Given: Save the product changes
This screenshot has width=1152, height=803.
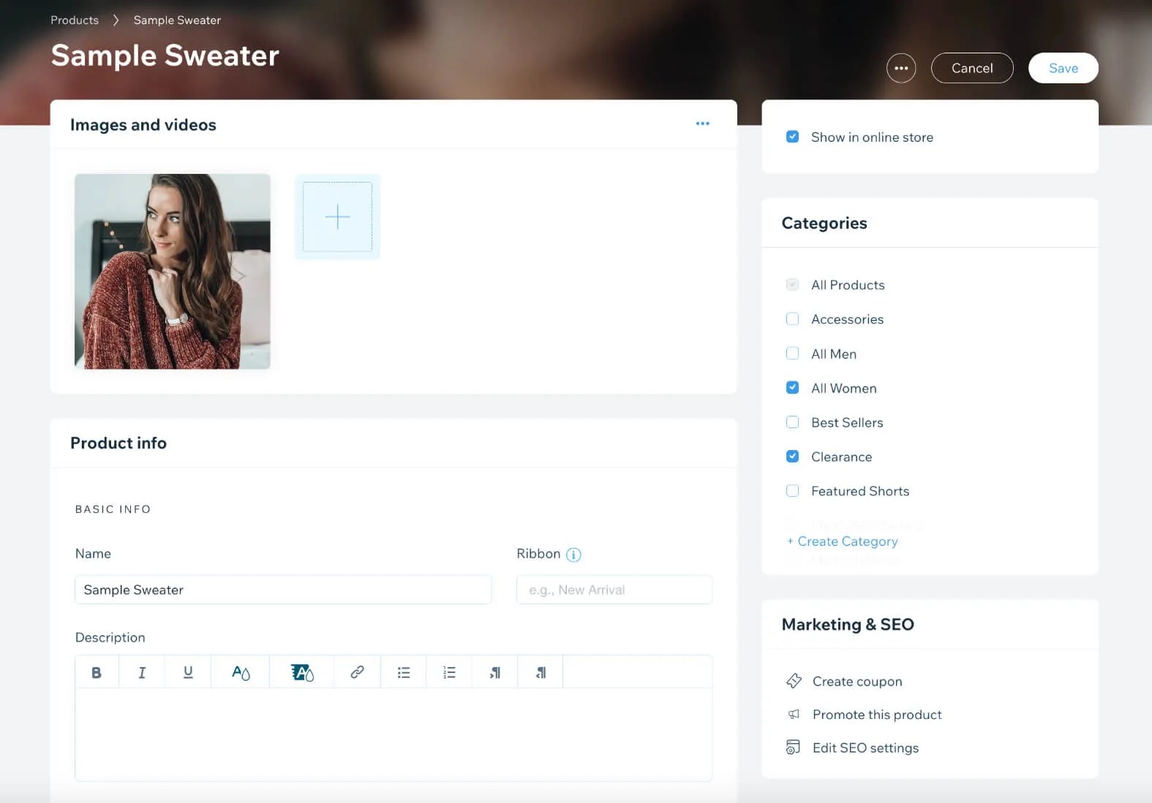Looking at the screenshot, I should click(x=1063, y=68).
